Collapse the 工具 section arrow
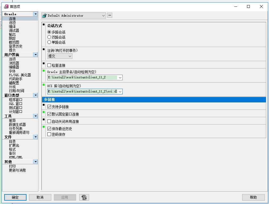This screenshot has width=269, height=204. (35, 116)
